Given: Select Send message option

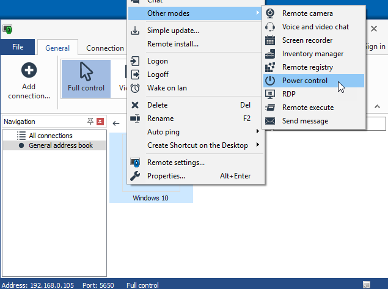Looking at the screenshot, I should 304,121.
